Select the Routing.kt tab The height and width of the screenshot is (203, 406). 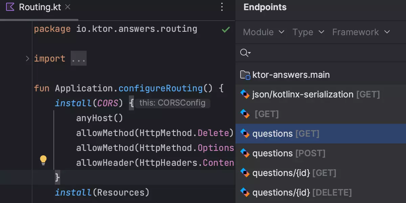pyautogui.click(x=40, y=7)
